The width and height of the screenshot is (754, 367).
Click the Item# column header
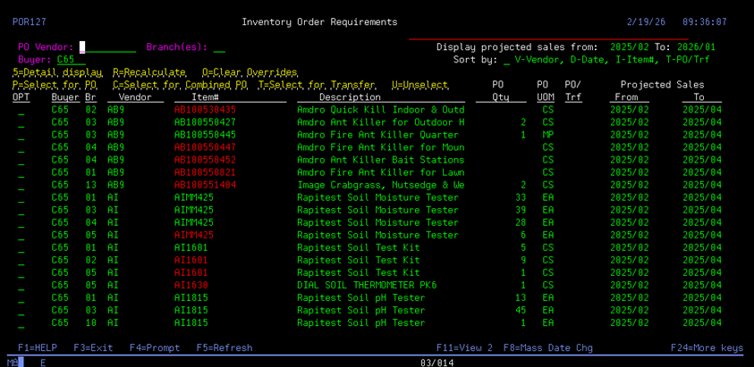click(x=205, y=97)
